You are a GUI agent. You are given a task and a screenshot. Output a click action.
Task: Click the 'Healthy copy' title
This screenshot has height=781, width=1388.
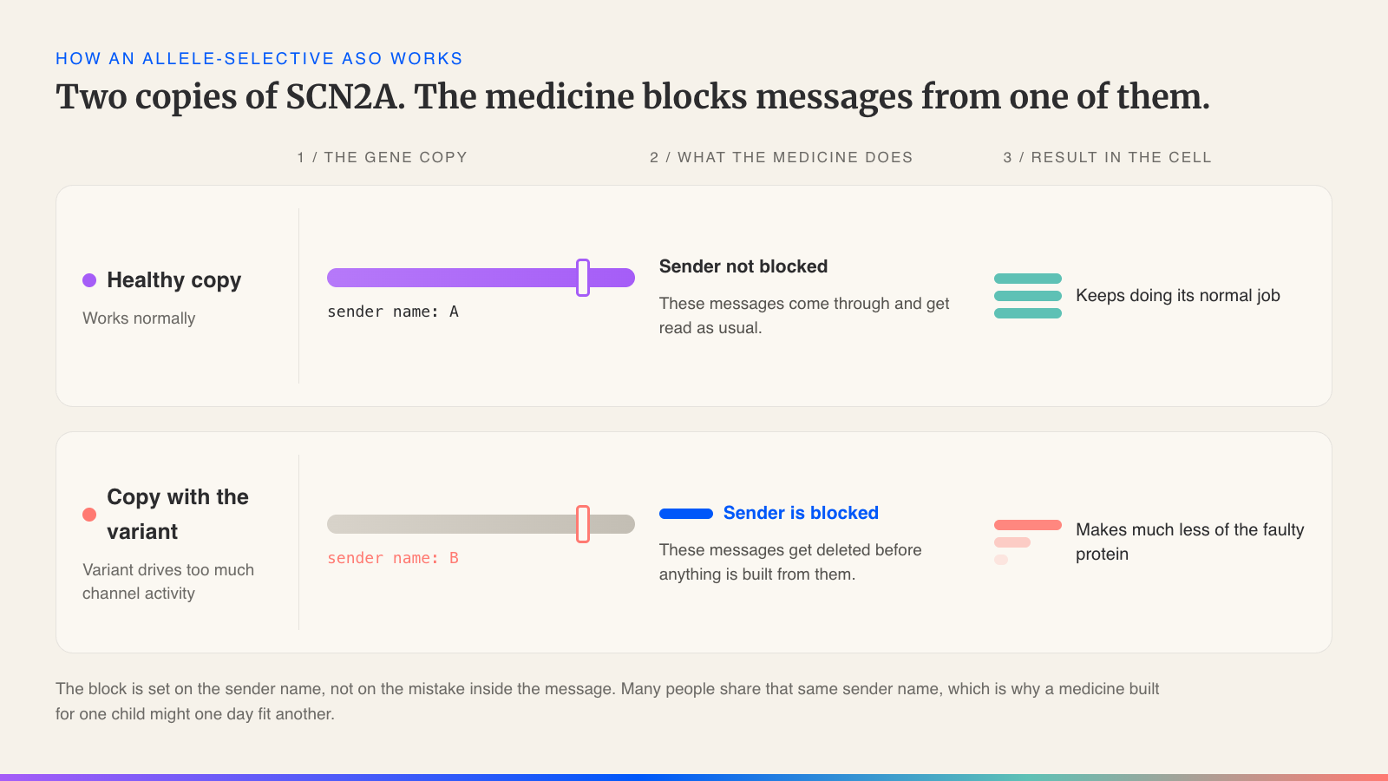(174, 280)
